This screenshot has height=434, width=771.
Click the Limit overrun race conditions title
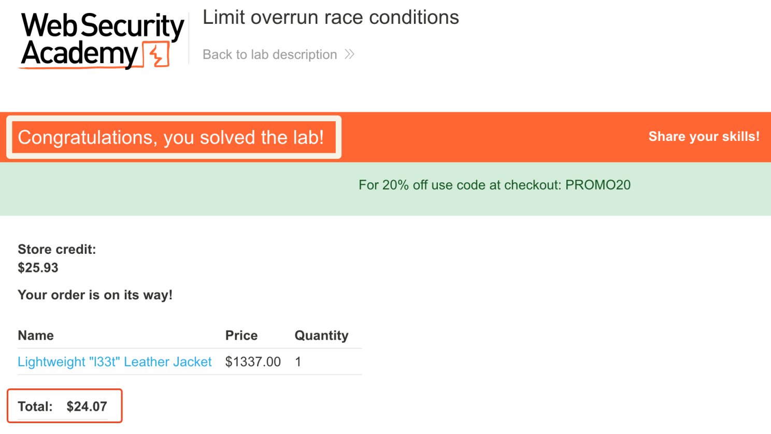pyautogui.click(x=331, y=18)
